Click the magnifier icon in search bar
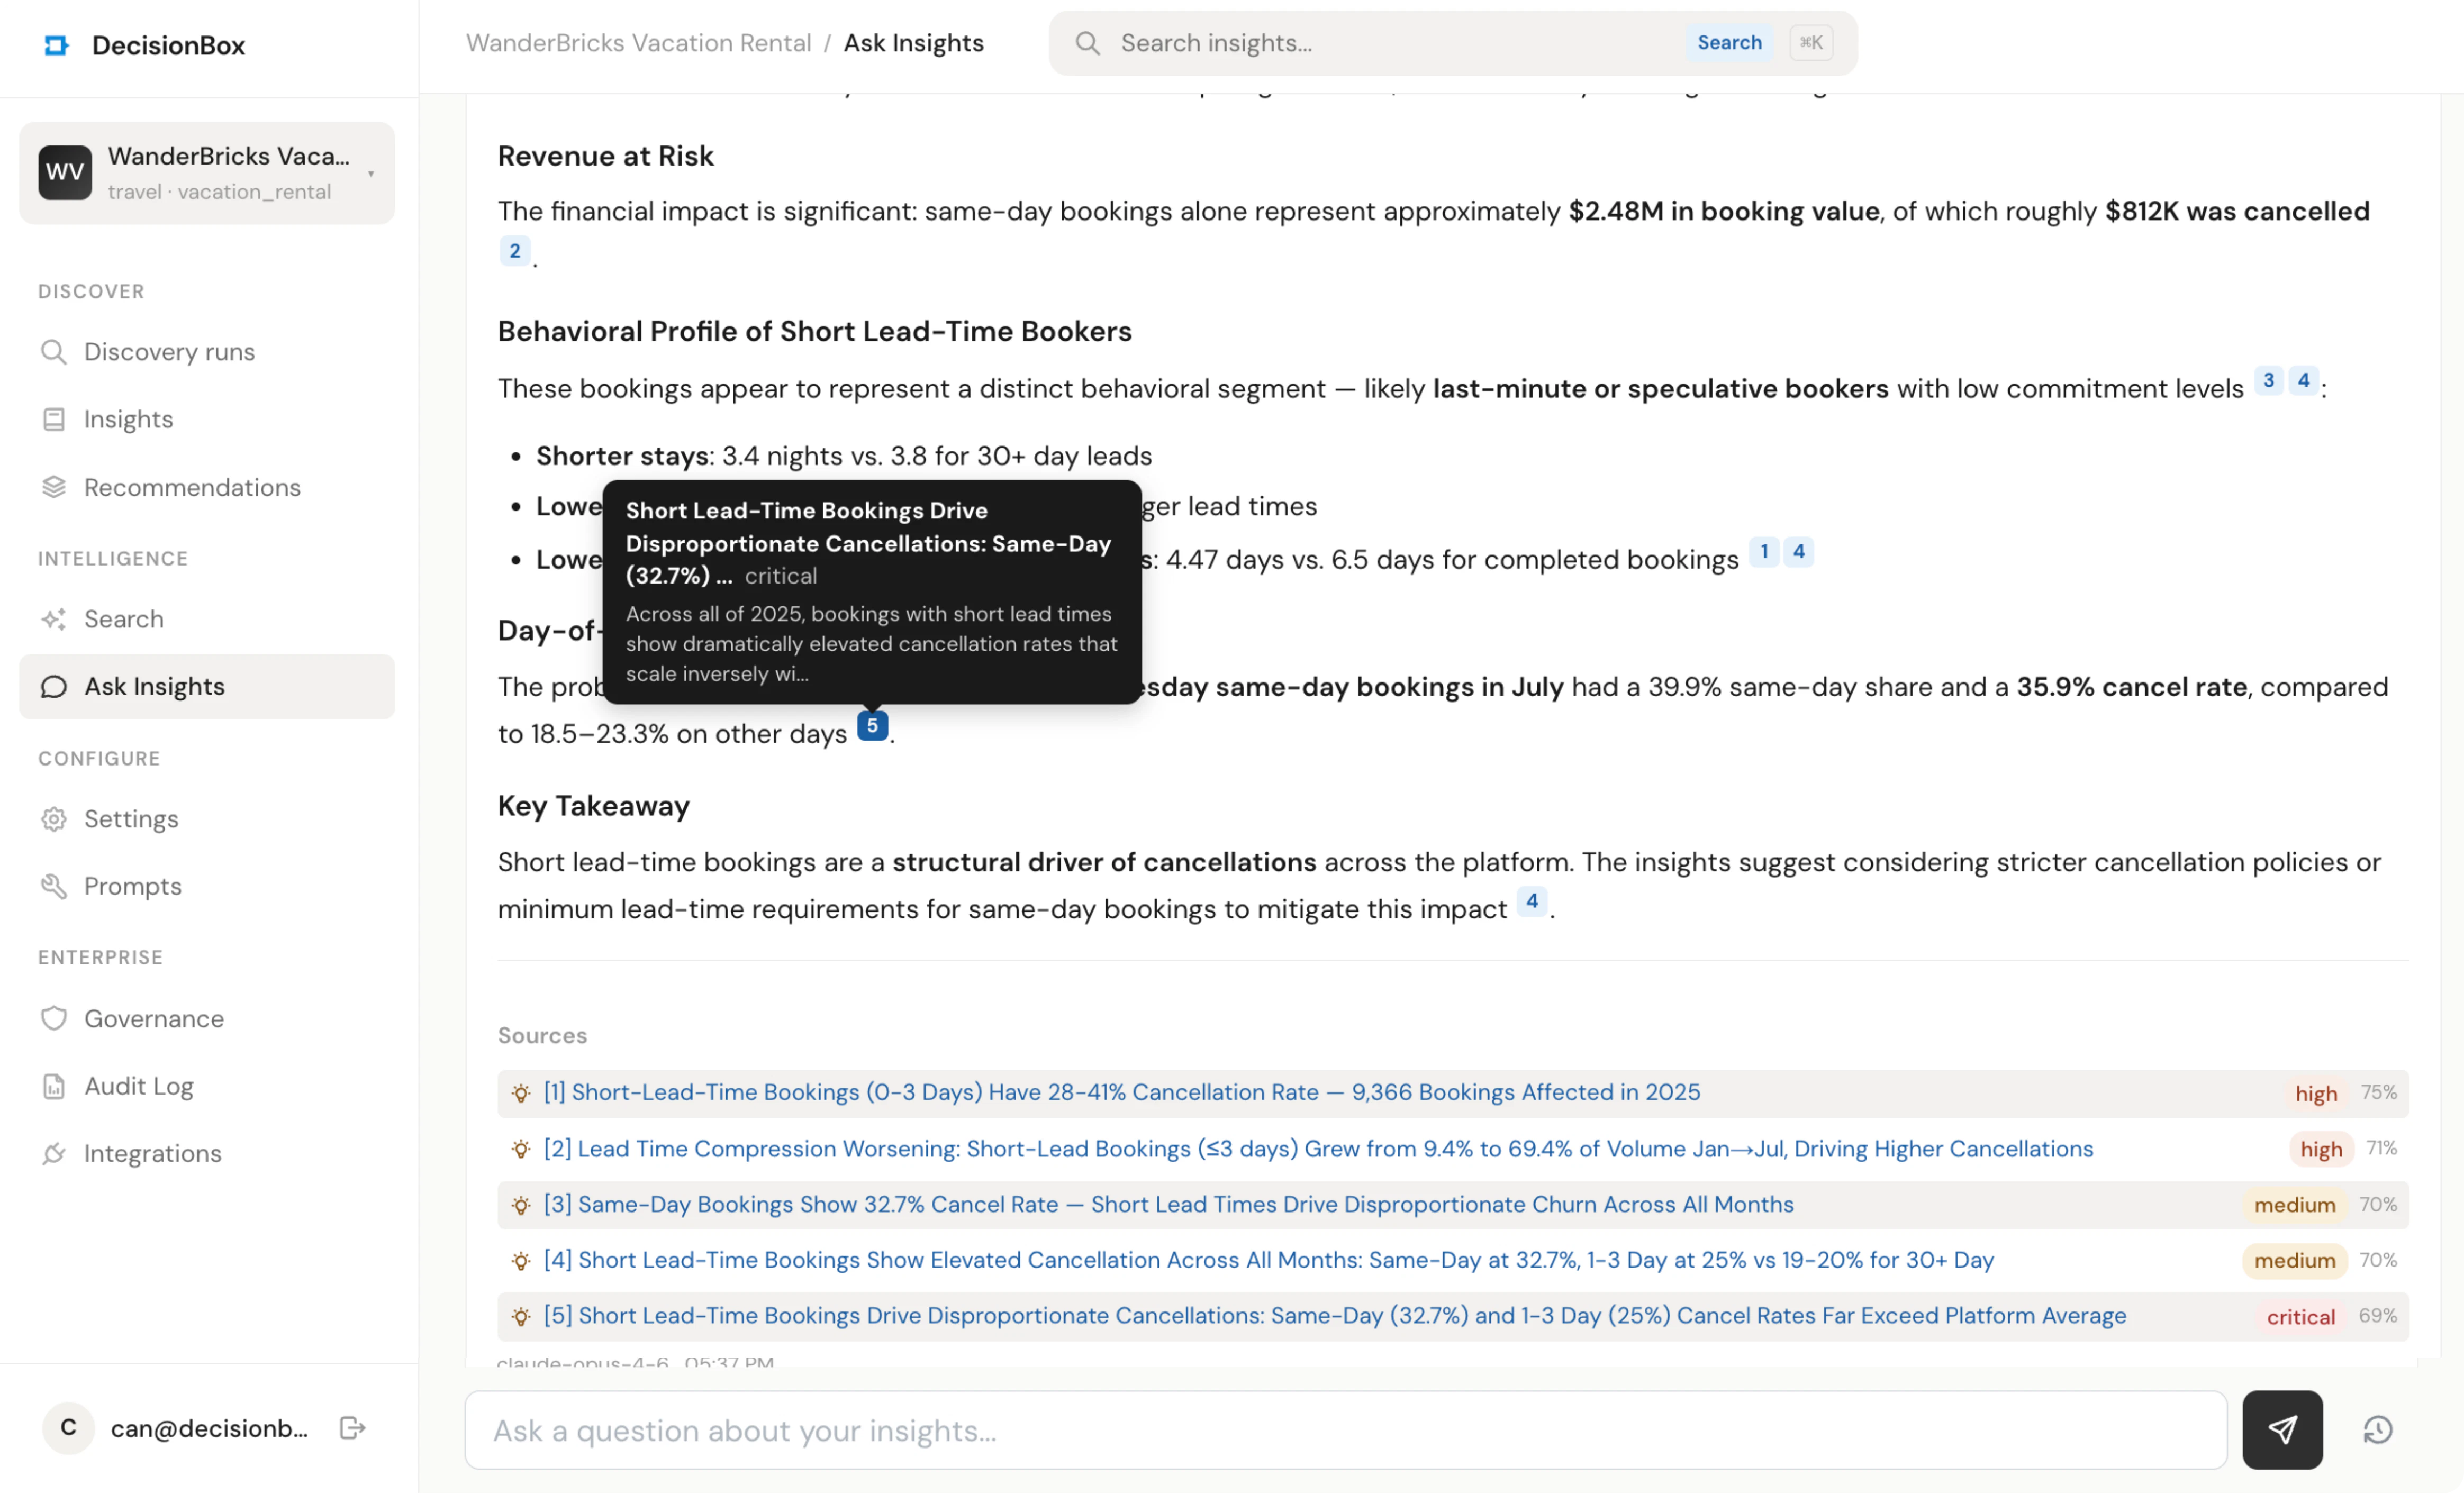 (1087, 43)
